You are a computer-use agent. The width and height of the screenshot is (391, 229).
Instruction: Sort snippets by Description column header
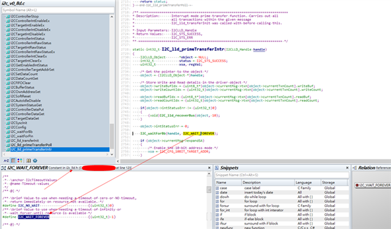click(268, 183)
